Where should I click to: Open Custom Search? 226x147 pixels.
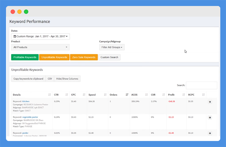[110, 57]
